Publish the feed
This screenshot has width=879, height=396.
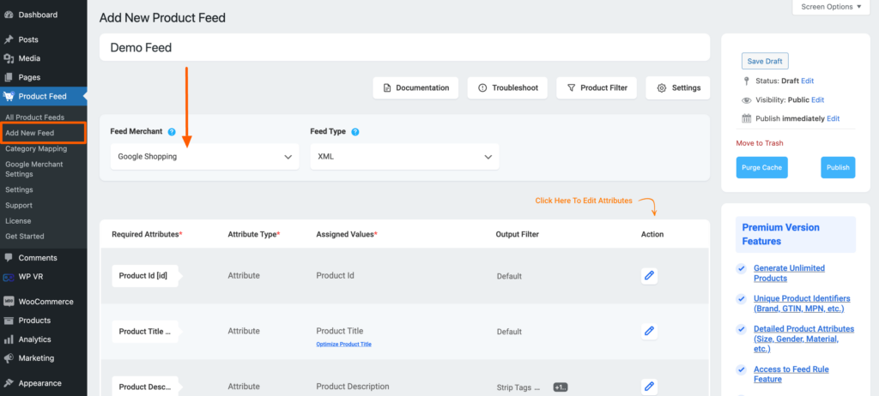click(838, 167)
